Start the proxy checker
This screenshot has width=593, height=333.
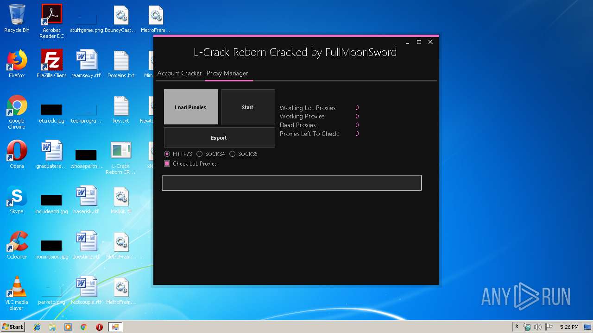pos(248,107)
